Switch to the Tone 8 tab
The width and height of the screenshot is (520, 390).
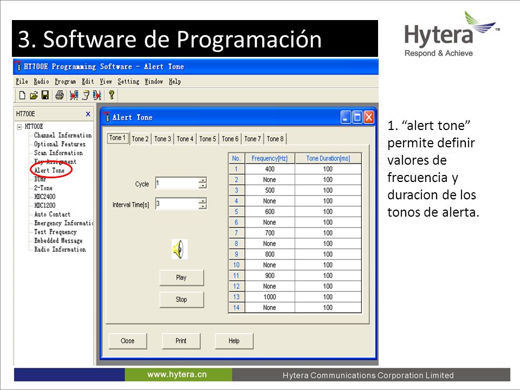click(x=275, y=139)
